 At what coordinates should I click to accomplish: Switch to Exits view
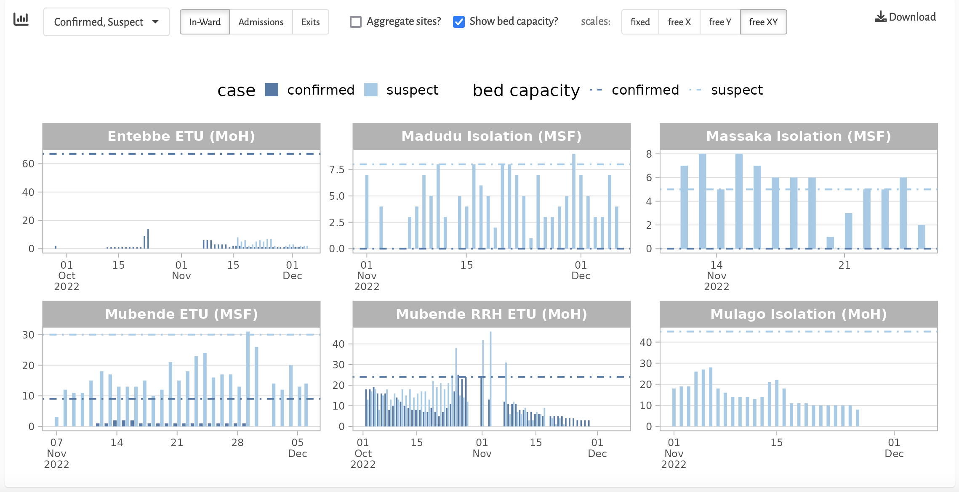point(311,22)
